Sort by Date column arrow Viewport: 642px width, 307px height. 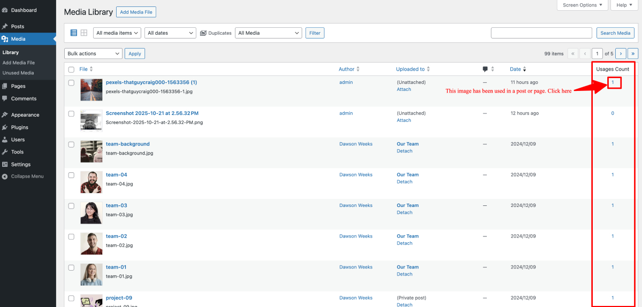pyautogui.click(x=524, y=69)
